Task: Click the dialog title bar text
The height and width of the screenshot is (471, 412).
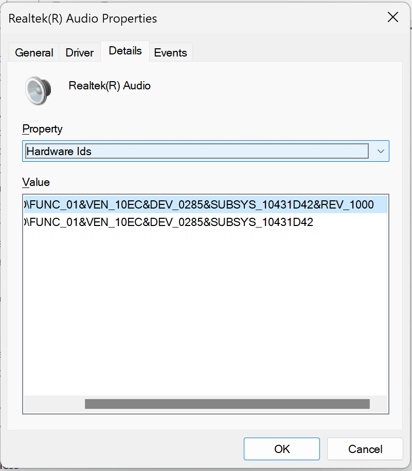Action: coord(82,18)
